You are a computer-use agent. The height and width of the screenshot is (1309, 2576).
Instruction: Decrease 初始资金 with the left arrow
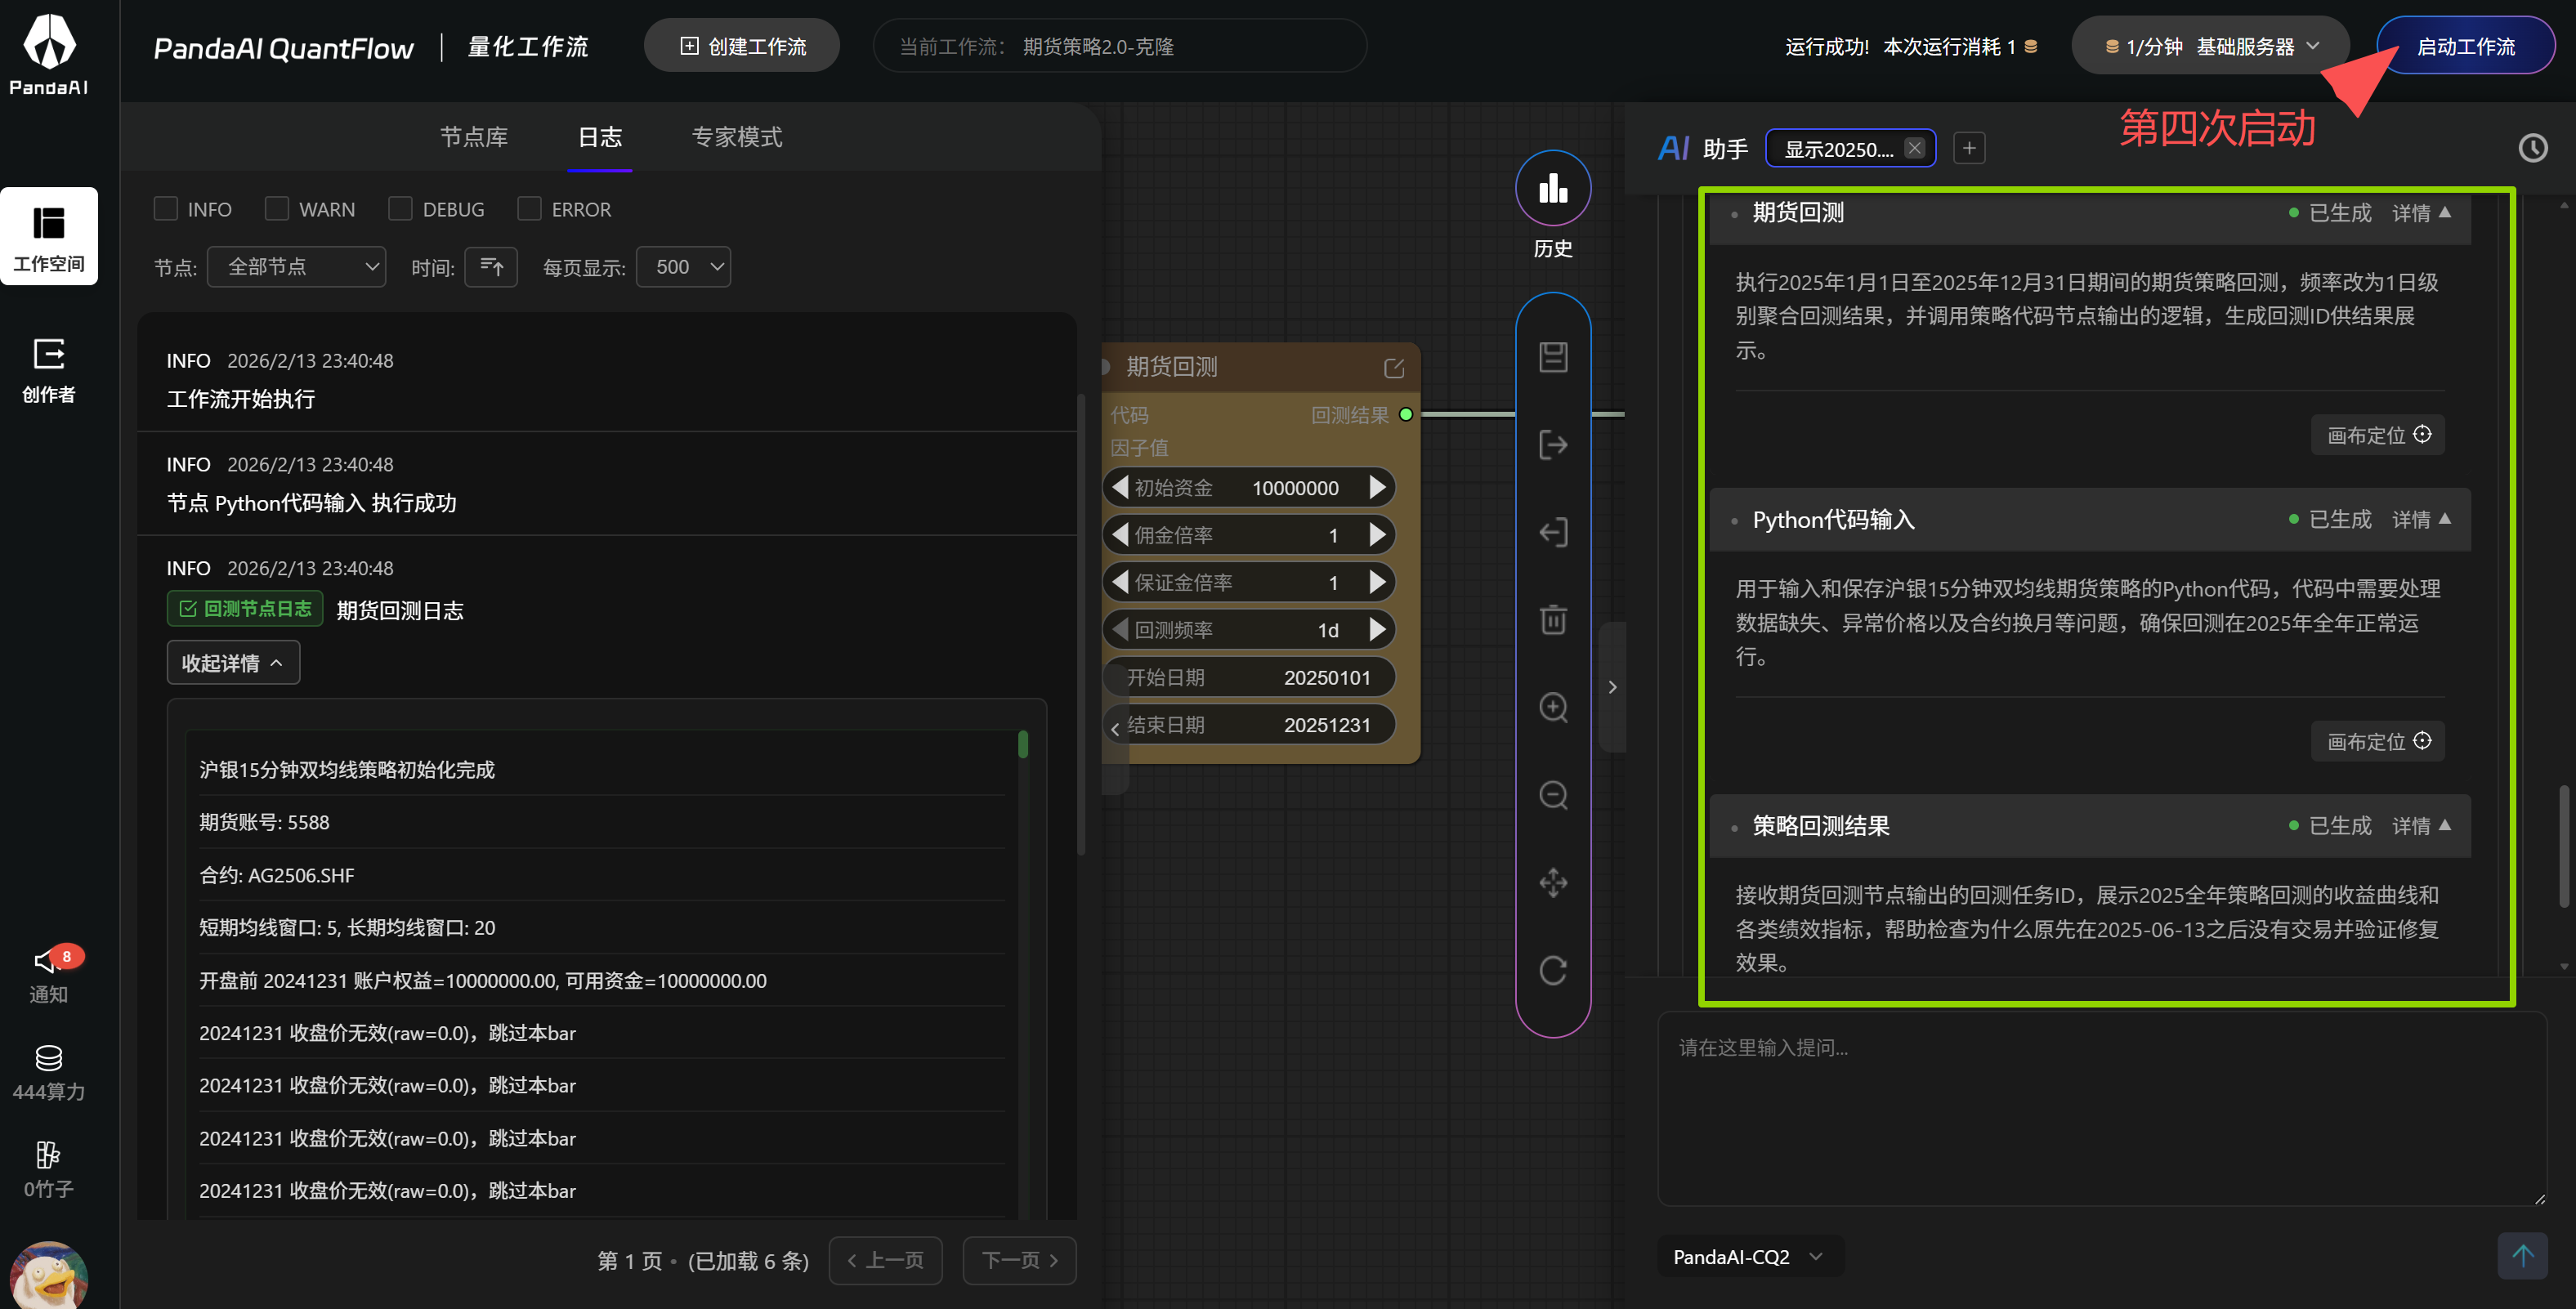[x=1120, y=488]
